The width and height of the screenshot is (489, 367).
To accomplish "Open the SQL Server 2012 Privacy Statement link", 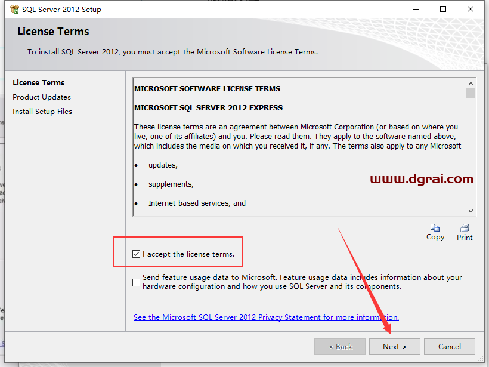I will (x=266, y=317).
